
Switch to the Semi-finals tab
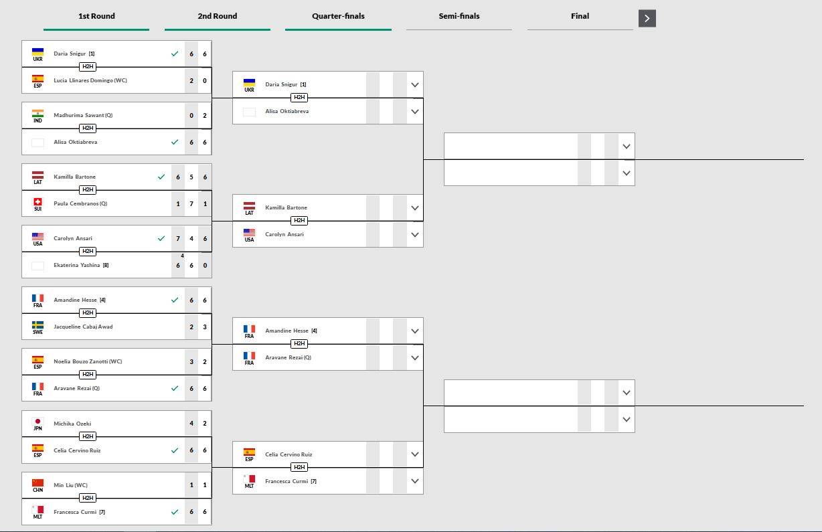(459, 16)
